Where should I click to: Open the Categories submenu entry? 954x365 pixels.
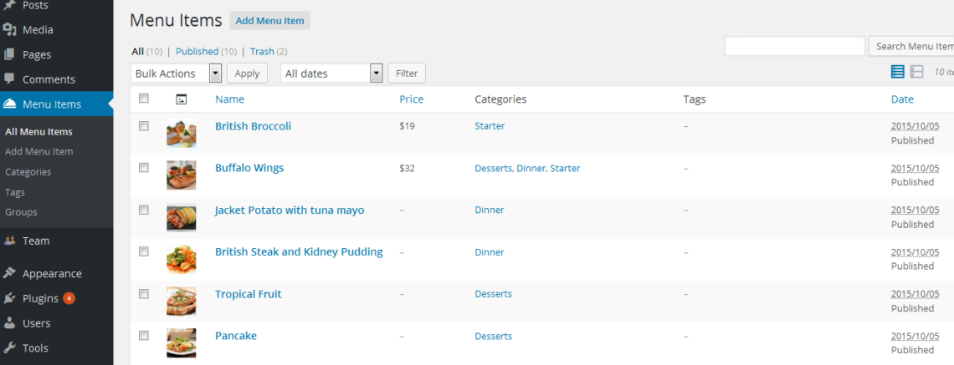[28, 172]
